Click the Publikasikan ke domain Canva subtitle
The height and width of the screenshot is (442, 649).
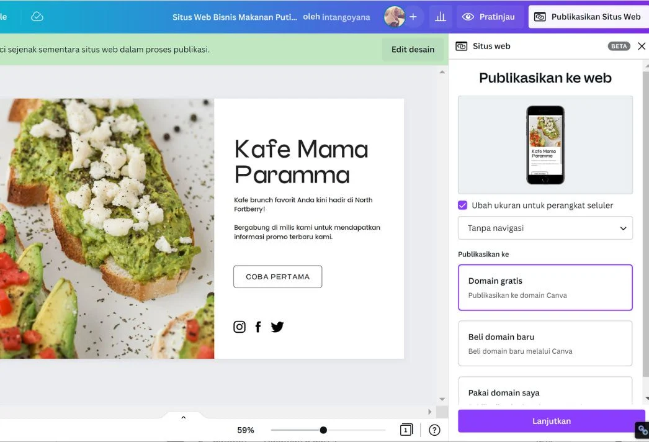click(x=517, y=295)
